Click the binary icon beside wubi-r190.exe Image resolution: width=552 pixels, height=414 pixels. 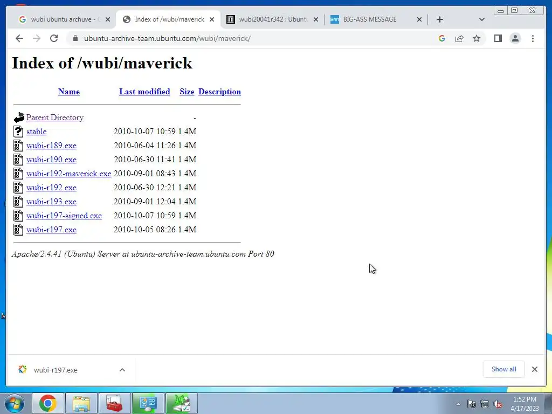point(18,160)
